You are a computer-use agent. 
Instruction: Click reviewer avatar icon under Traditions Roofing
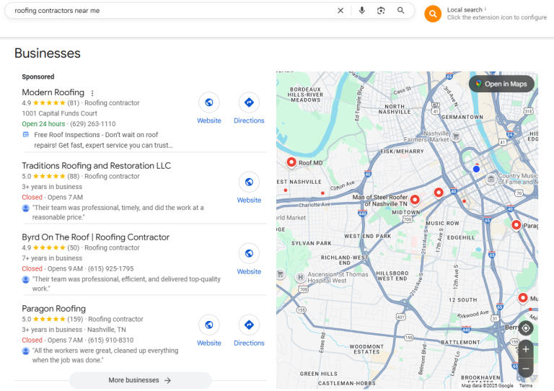(25, 208)
